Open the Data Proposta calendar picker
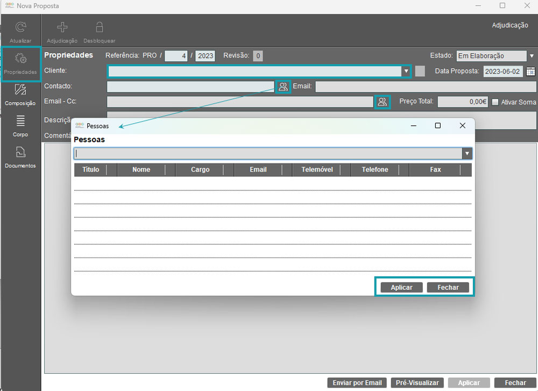This screenshot has height=391, width=538. tap(530, 72)
